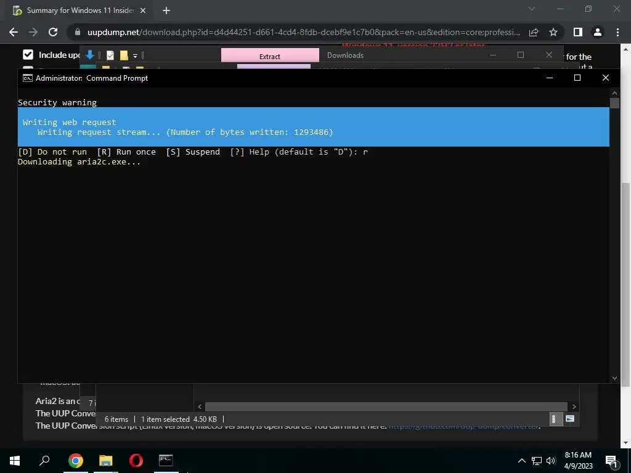
Task: Toggle the Include updates checkbox
Action: (28, 54)
